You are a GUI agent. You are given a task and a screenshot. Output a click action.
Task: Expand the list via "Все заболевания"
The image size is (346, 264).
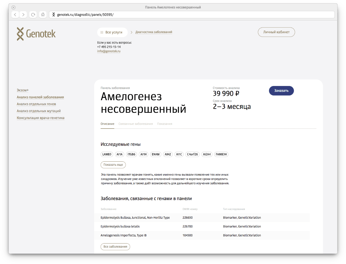coord(115,247)
